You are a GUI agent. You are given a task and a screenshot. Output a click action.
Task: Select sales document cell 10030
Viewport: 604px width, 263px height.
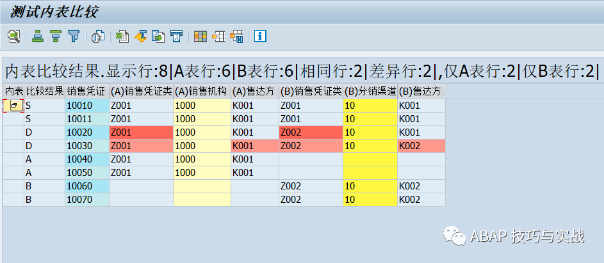pyautogui.click(x=87, y=146)
